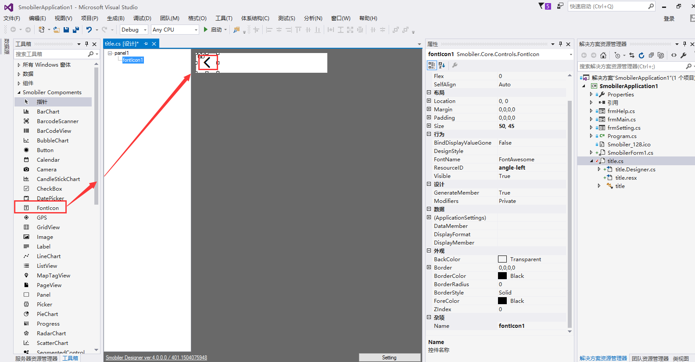The width and height of the screenshot is (695, 362).
Task: Click the Undo arrow icon
Action: click(89, 30)
